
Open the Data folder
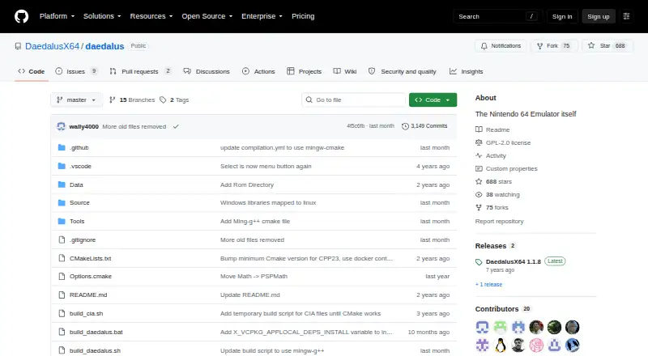(76, 184)
